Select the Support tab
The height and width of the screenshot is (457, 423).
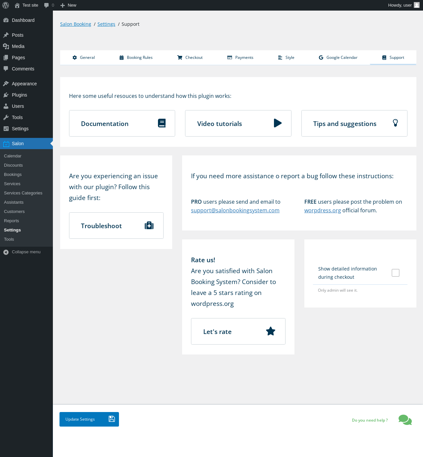point(393,58)
